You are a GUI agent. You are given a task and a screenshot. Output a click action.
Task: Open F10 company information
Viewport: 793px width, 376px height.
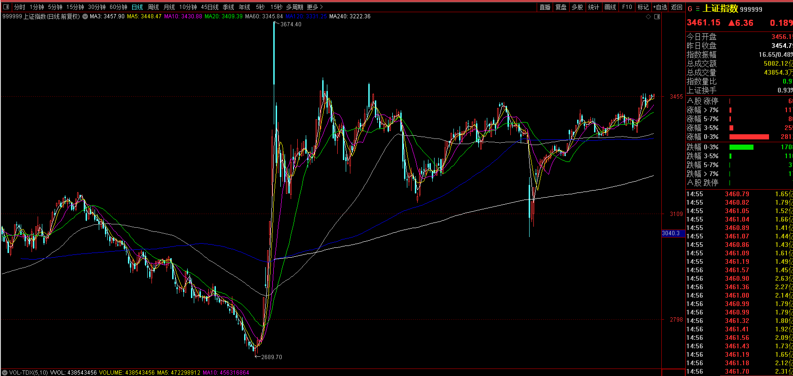tap(627, 7)
